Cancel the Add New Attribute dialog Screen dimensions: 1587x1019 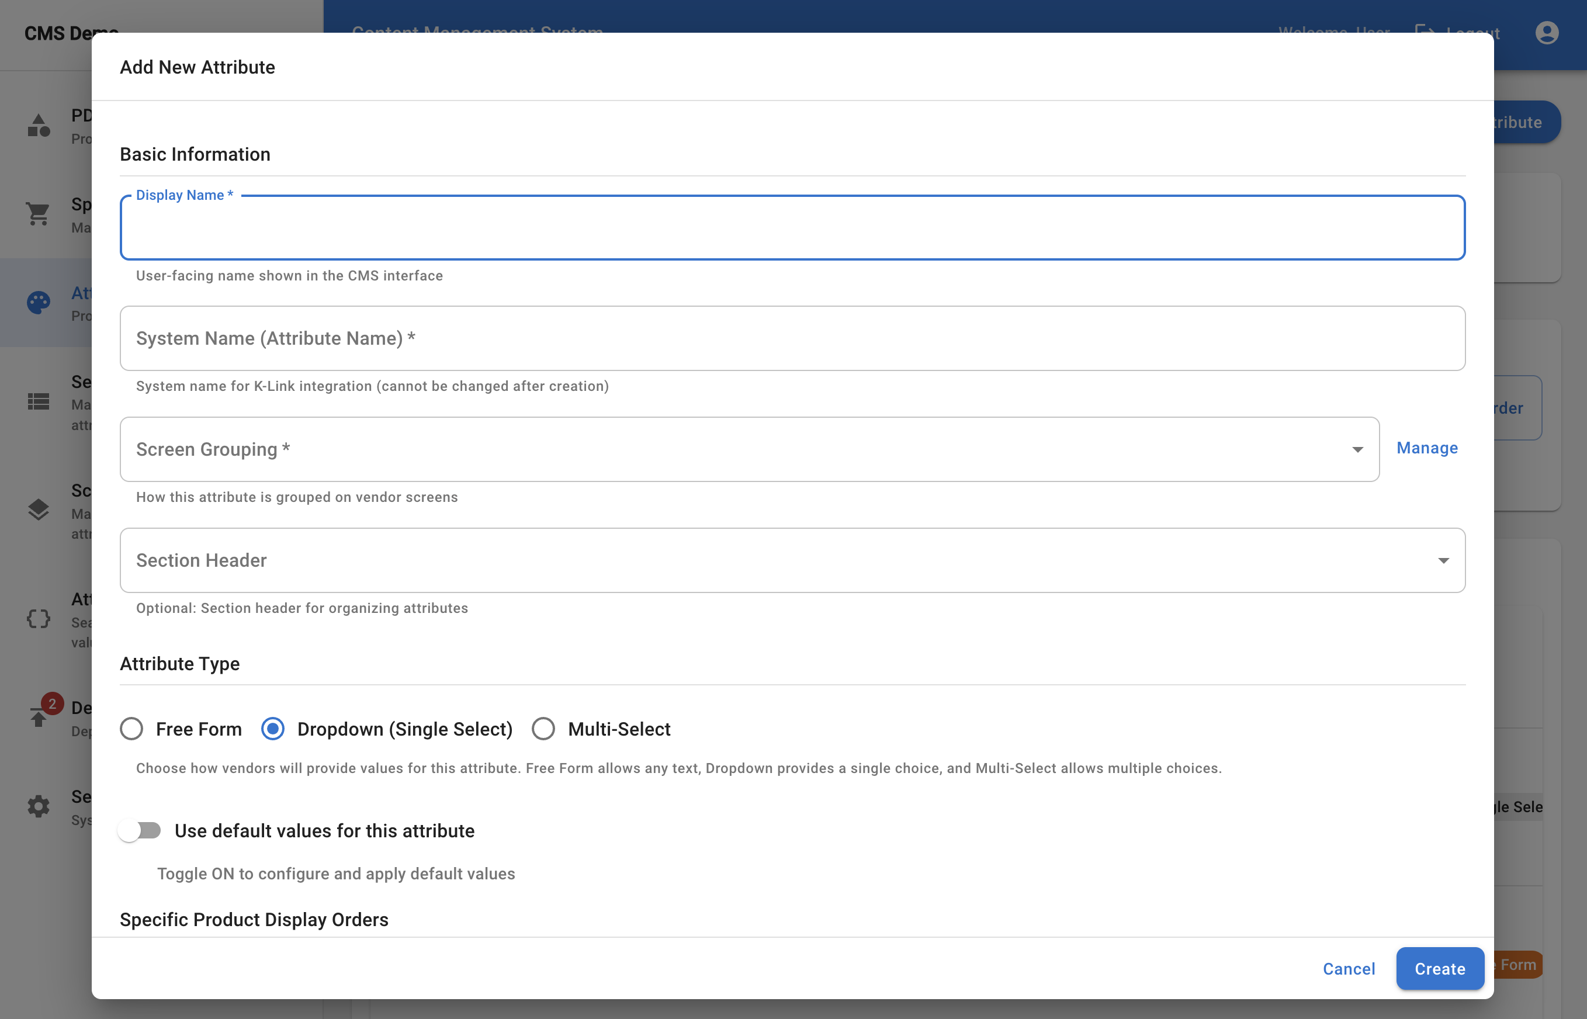[x=1349, y=968]
